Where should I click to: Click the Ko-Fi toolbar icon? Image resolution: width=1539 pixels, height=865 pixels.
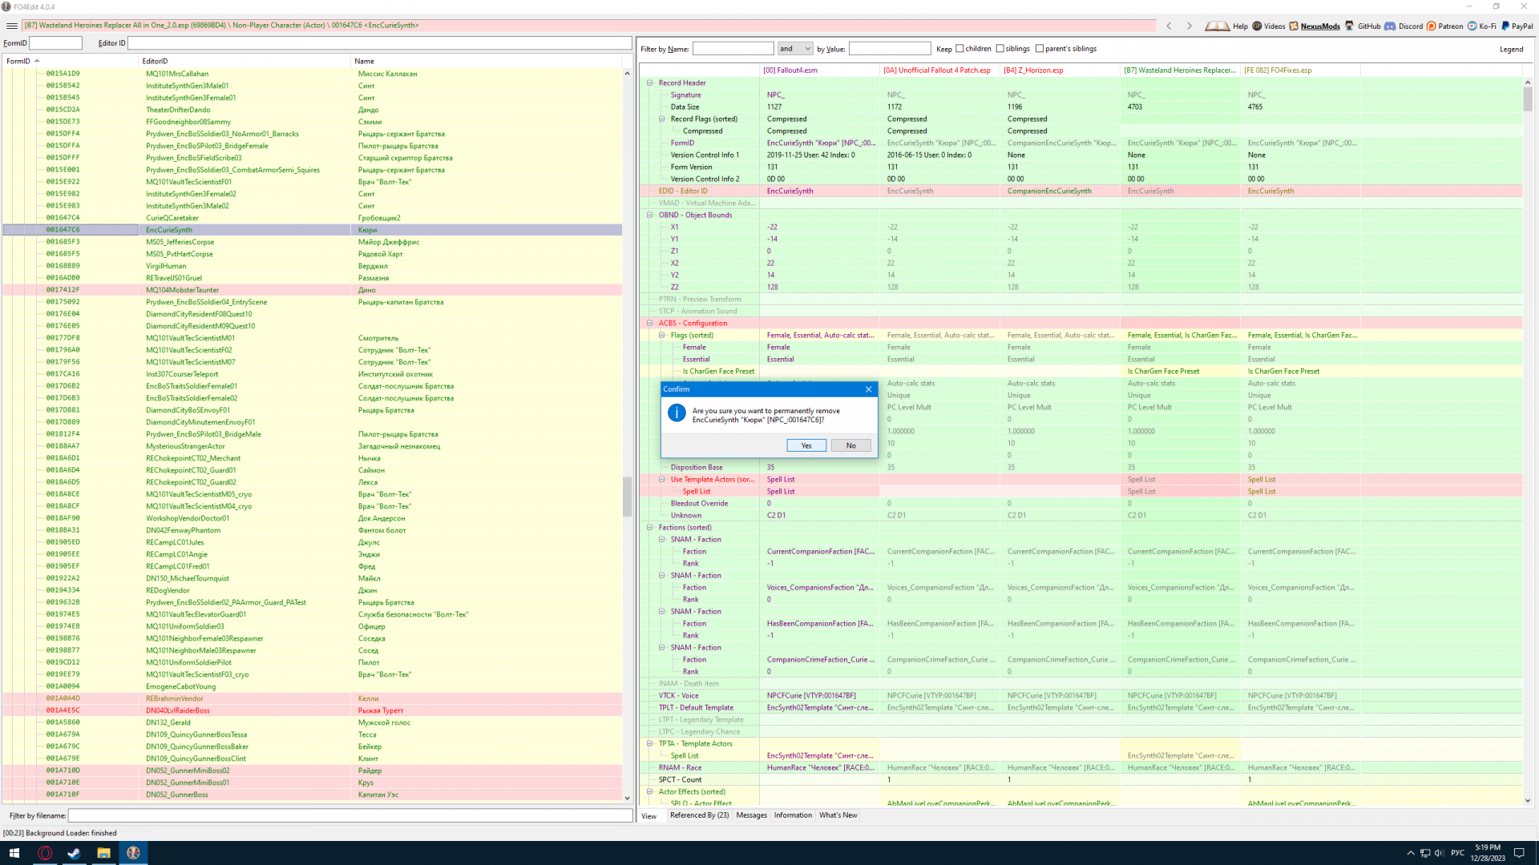pos(1472,26)
